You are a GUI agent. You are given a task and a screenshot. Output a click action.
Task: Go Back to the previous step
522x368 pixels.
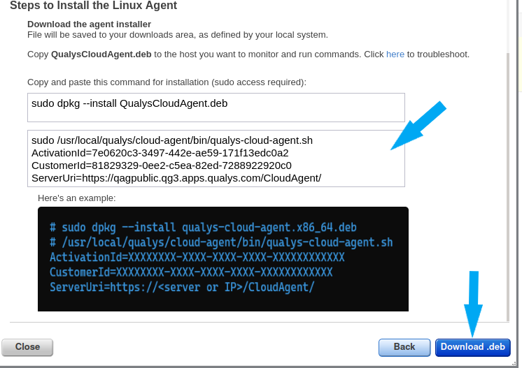(x=404, y=348)
